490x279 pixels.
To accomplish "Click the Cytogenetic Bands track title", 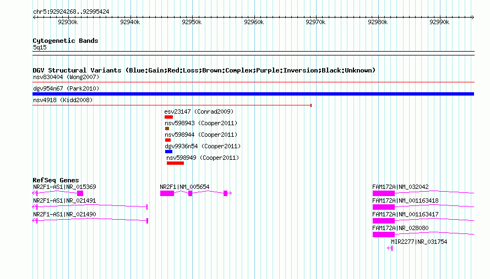I will [66, 41].
